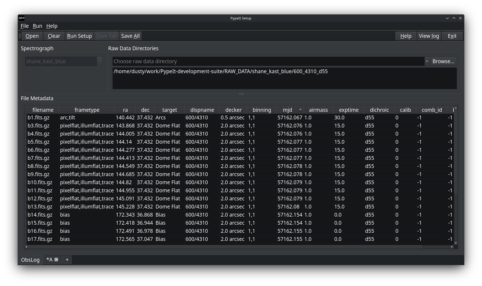This screenshot has height=286, width=482.
Task: Click the table scrollbar up arrow
Action: [456, 108]
